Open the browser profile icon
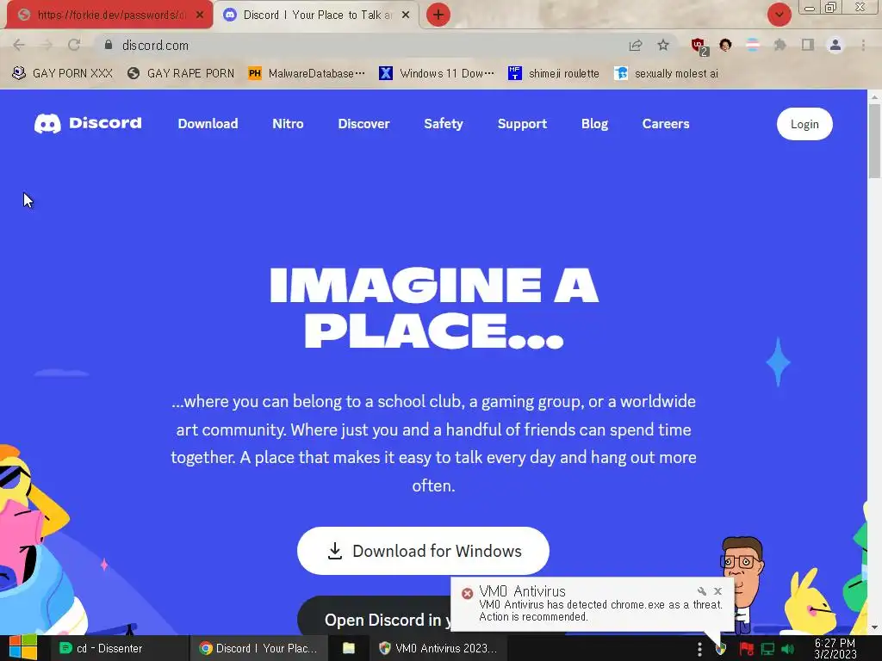882x661 pixels. coord(835,45)
